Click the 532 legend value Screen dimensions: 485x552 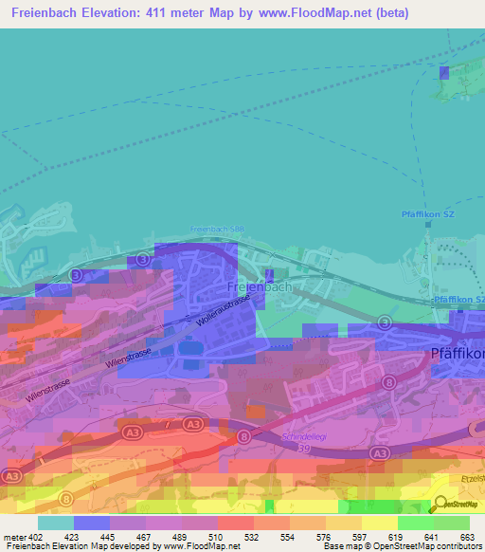pyautogui.click(x=251, y=538)
